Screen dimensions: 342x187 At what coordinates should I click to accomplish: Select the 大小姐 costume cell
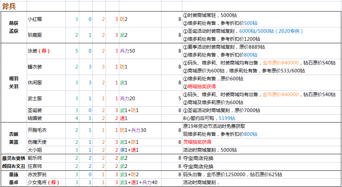[x=46, y=150]
